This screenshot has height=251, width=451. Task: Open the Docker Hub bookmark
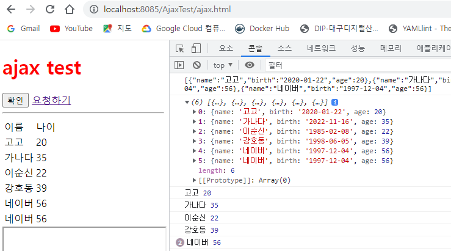tap(262, 29)
